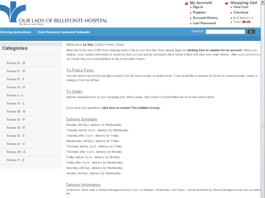This screenshot has height=198, width=265.
Task: Click 'clicking here to register for an account'
Action: pyautogui.click(x=214, y=50)
